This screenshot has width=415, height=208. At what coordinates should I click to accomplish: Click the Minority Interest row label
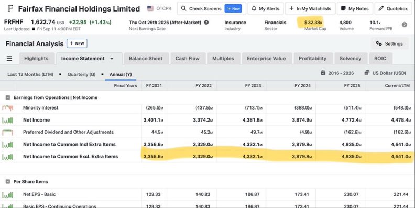point(40,108)
